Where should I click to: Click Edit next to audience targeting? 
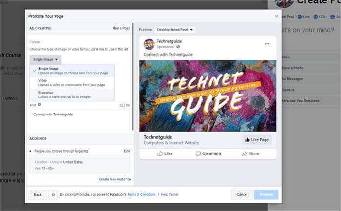coord(127,151)
